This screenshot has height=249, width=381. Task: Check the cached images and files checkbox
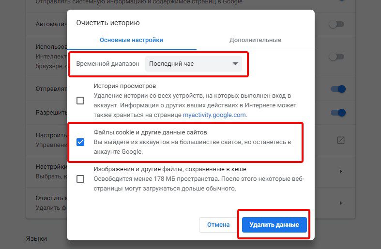[80, 179]
